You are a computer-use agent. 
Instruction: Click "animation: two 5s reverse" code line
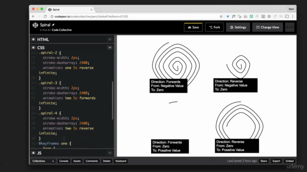[x=68, y=129]
